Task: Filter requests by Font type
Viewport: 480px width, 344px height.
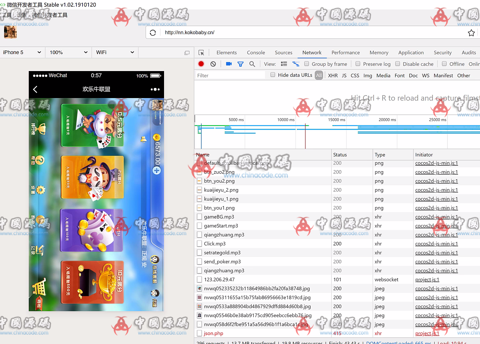Action: (x=399, y=75)
